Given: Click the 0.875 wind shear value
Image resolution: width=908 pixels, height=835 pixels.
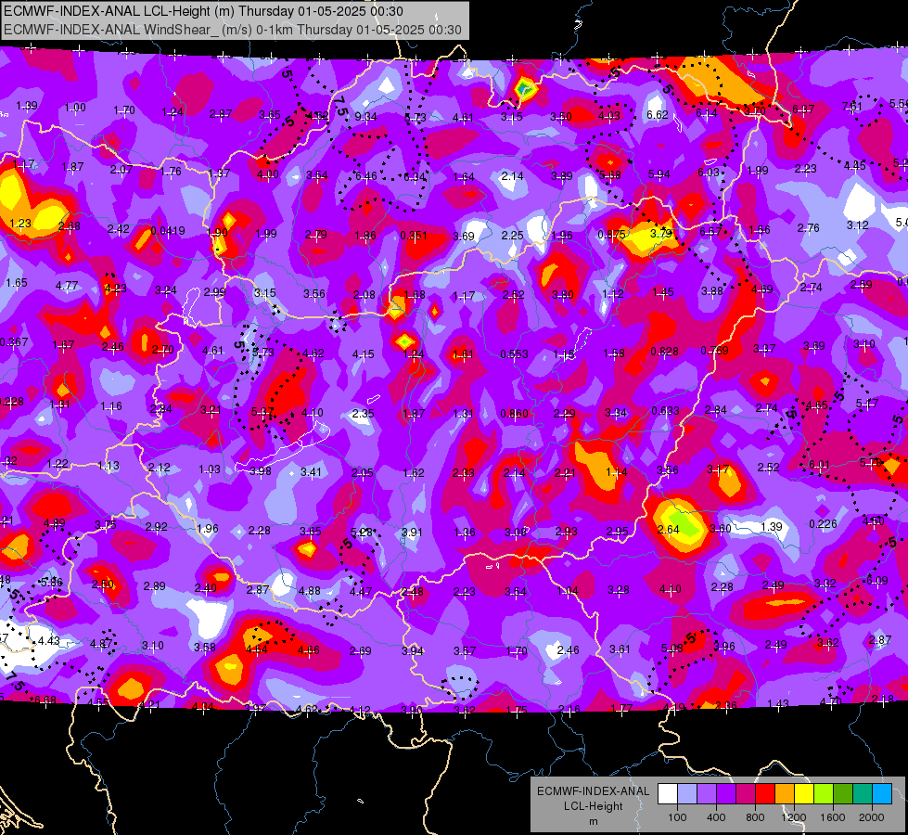Looking at the screenshot, I should pos(611,235).
